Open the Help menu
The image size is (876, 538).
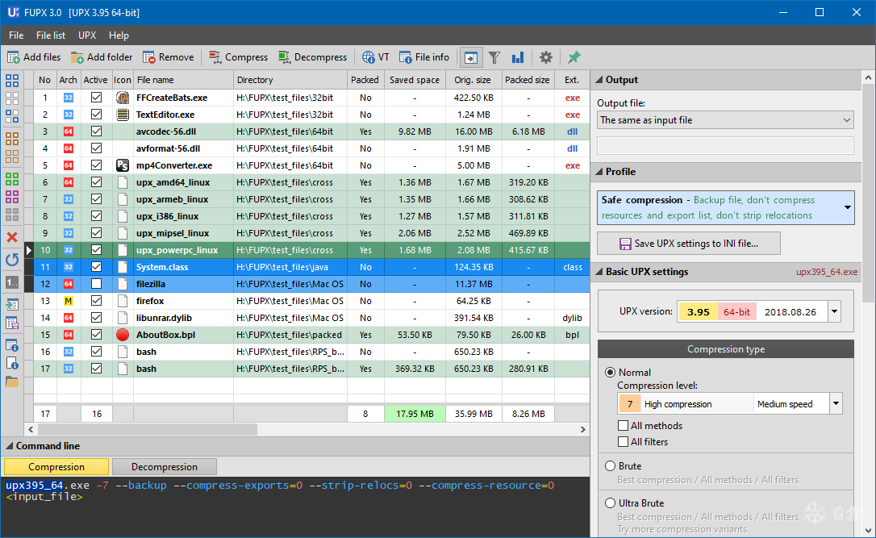tap(119, 35)
